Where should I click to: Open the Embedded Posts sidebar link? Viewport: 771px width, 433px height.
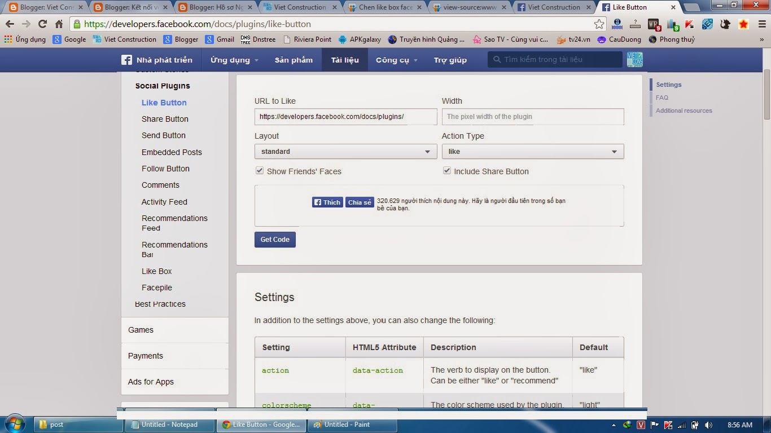[172, 152]
